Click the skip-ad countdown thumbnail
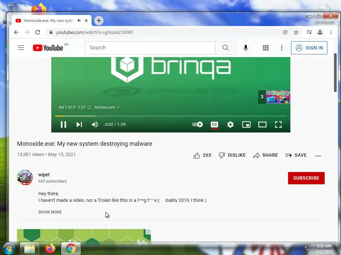341x255 pixels. point(274,97)
